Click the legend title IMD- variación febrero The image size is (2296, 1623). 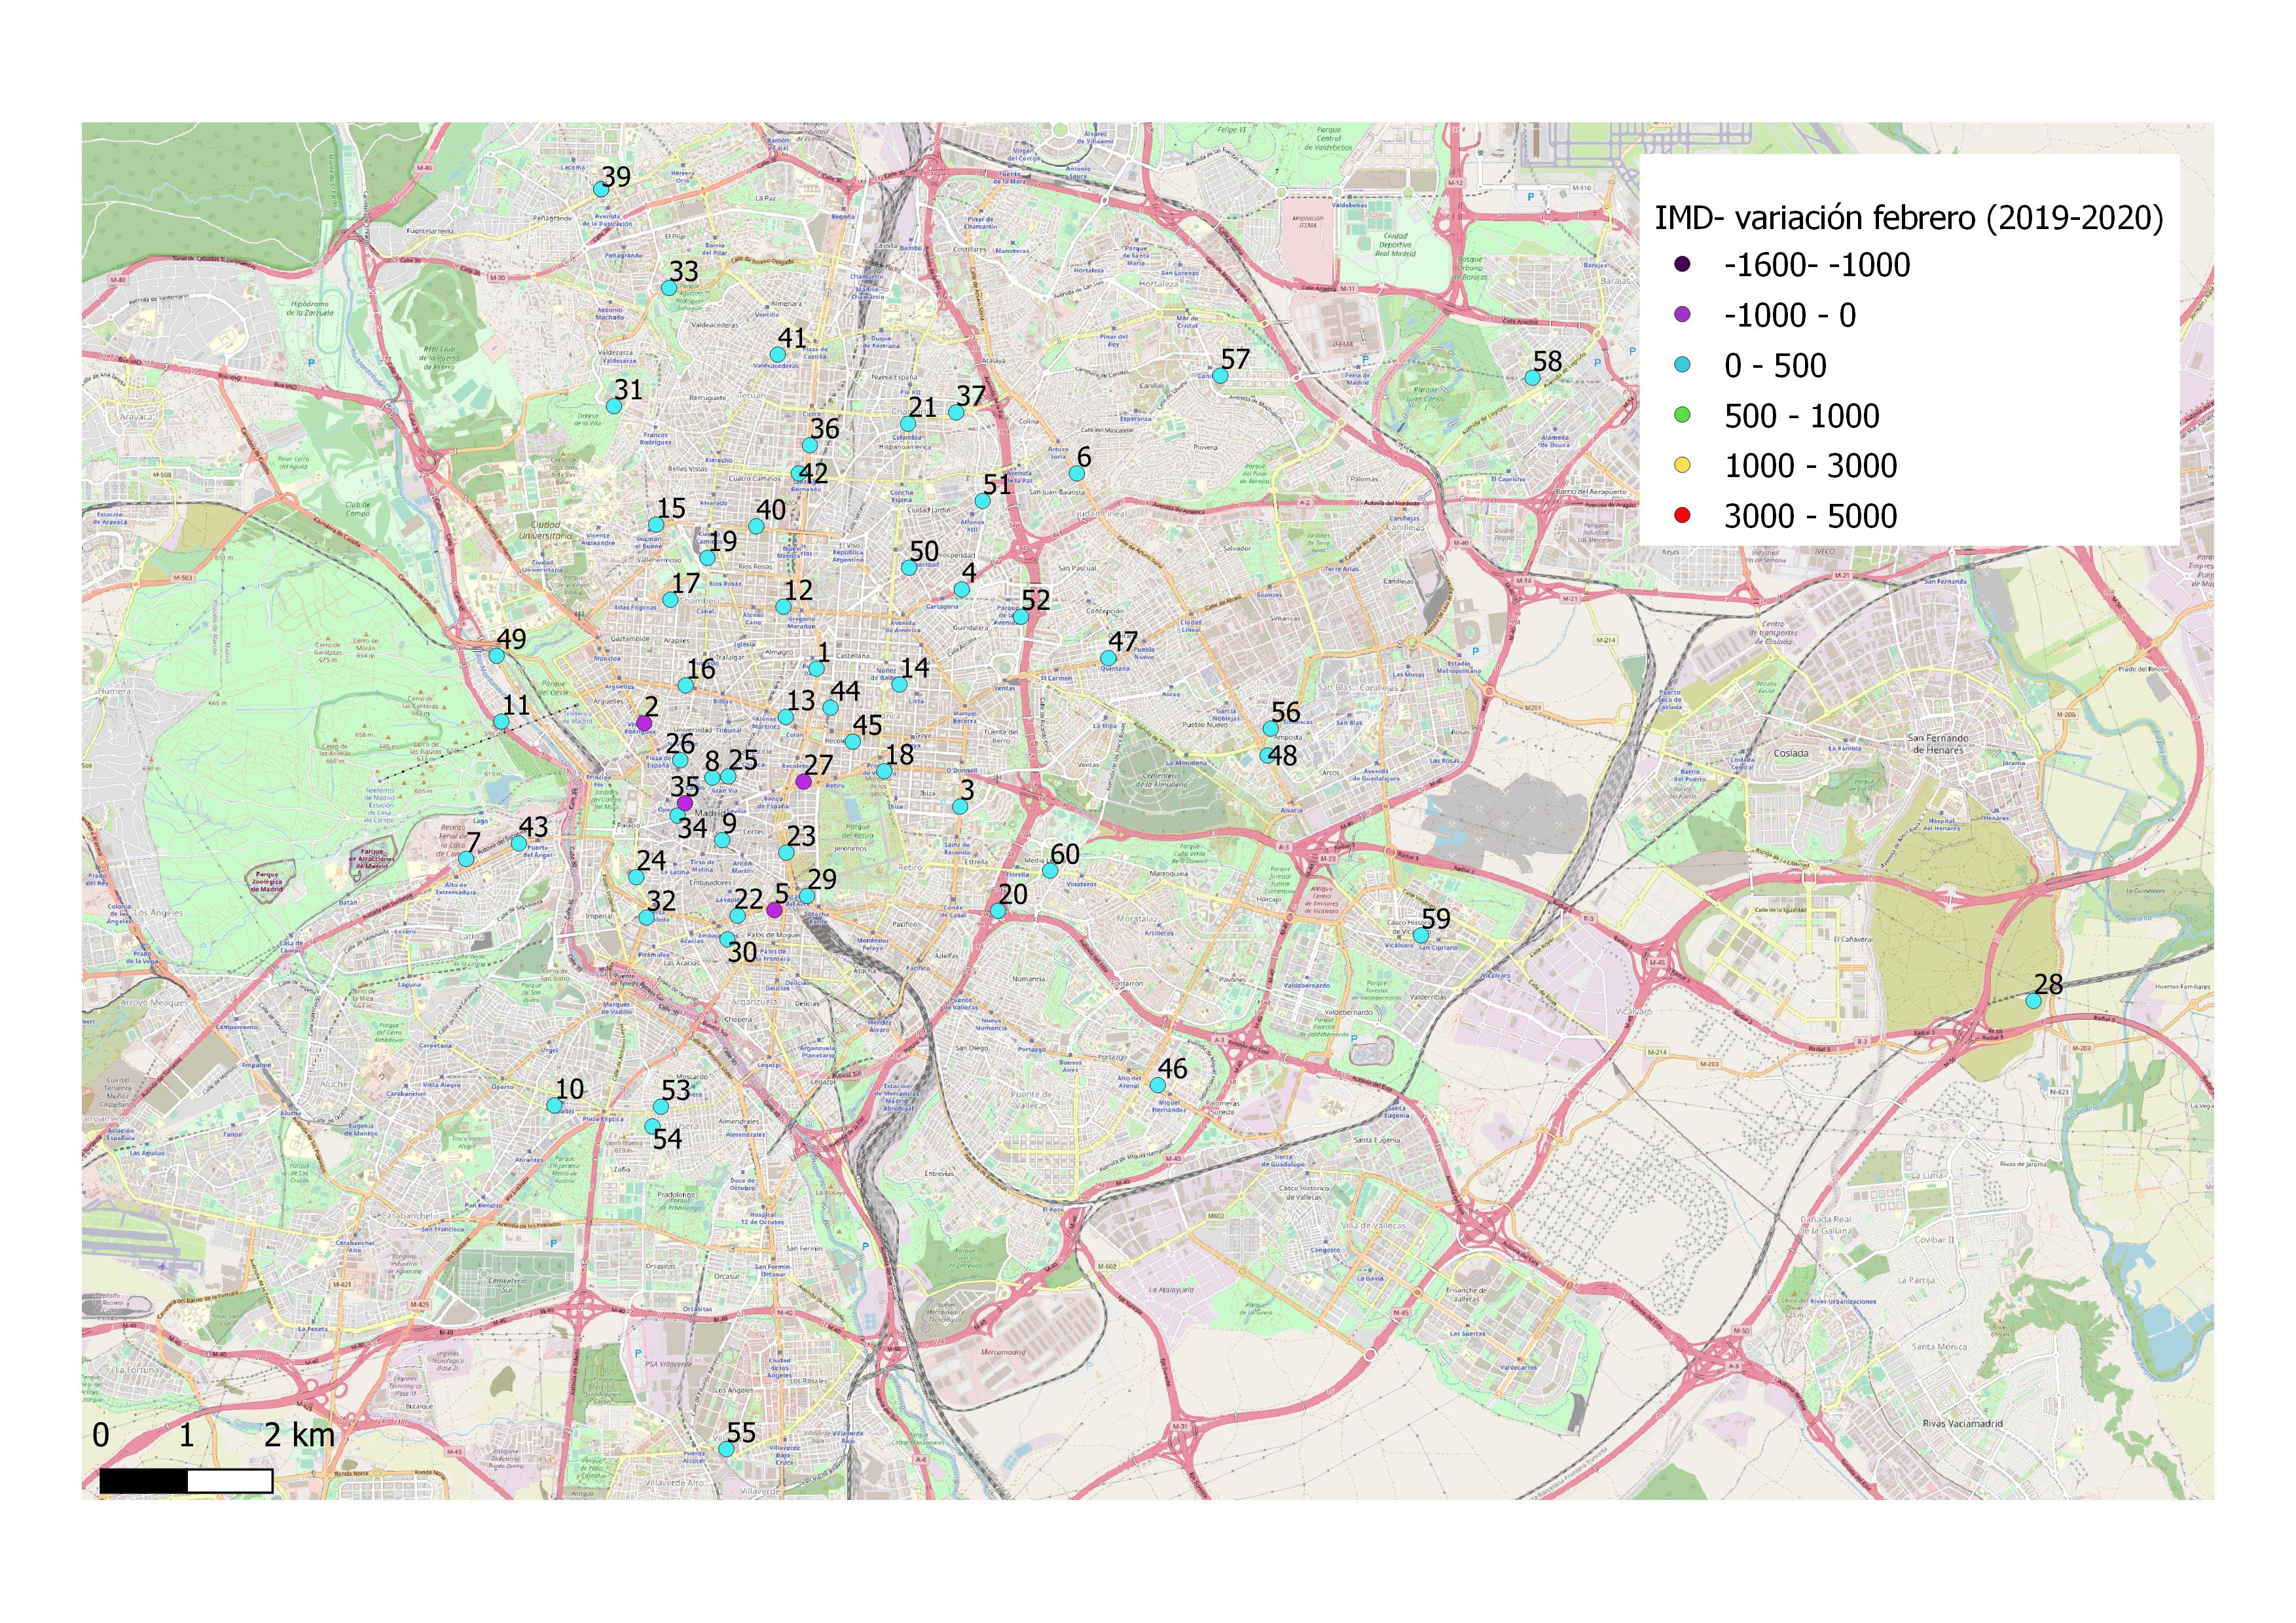coord(1908,218)
